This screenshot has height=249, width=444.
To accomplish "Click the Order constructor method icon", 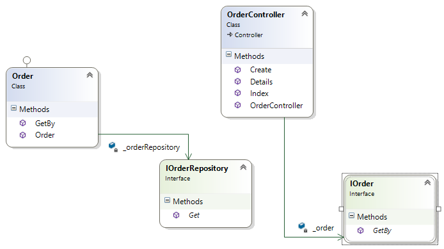I will tap(22, 135).
